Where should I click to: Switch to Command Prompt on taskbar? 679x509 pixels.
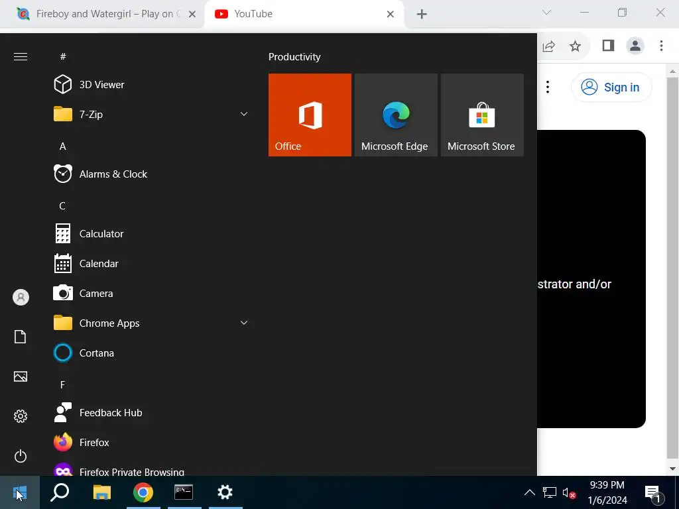184,492
